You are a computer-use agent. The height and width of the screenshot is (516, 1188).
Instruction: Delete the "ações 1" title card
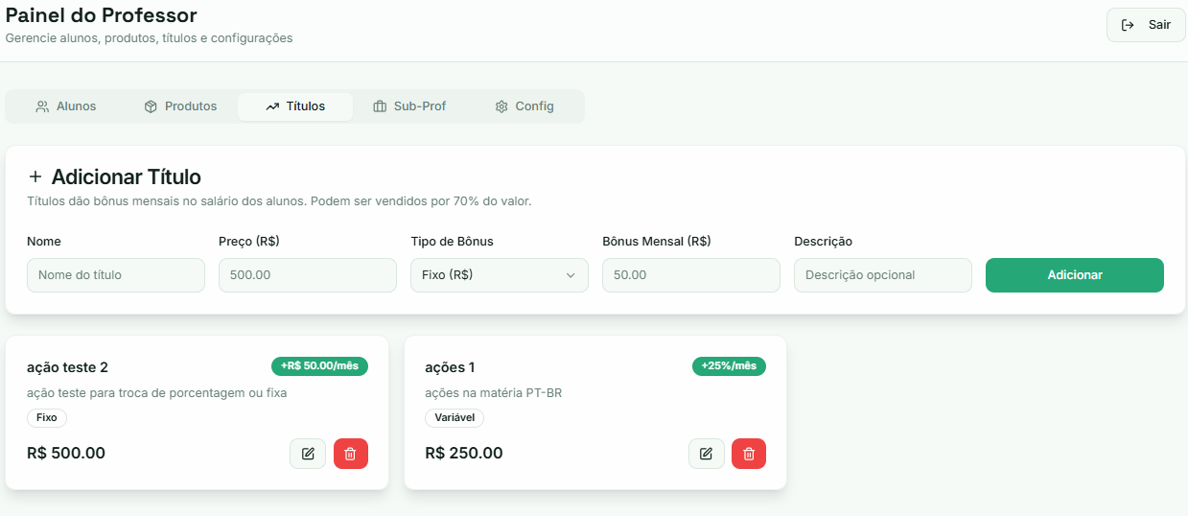point(749,454)
